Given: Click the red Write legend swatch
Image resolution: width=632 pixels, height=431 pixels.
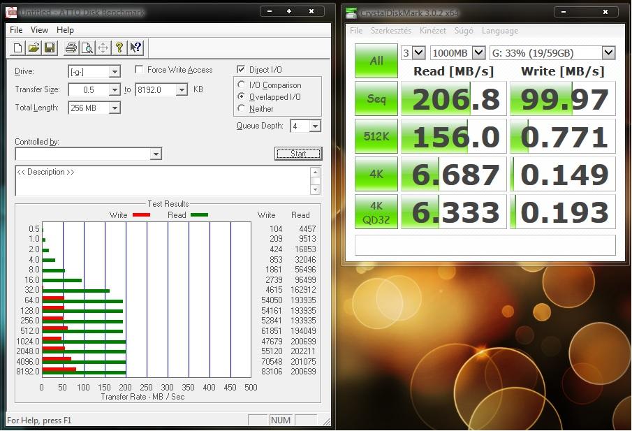Looking at the screenshot, I should [x=141, y=215].
